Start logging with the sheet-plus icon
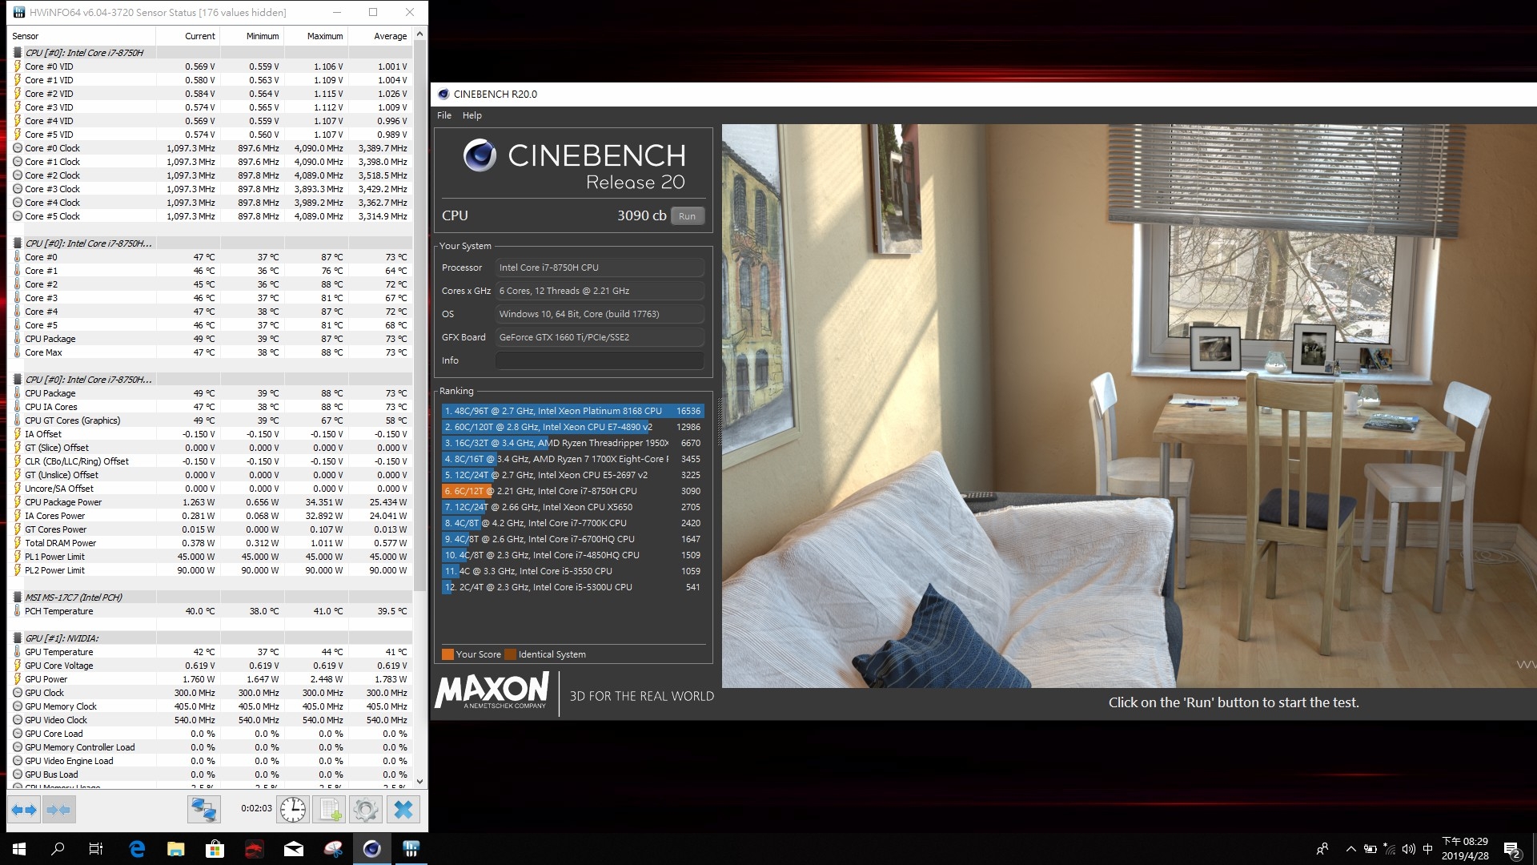Viewport: 1537px width, 865px height. [330, 810]
